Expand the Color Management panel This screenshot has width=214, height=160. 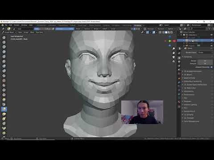click(x=191, y=121)
